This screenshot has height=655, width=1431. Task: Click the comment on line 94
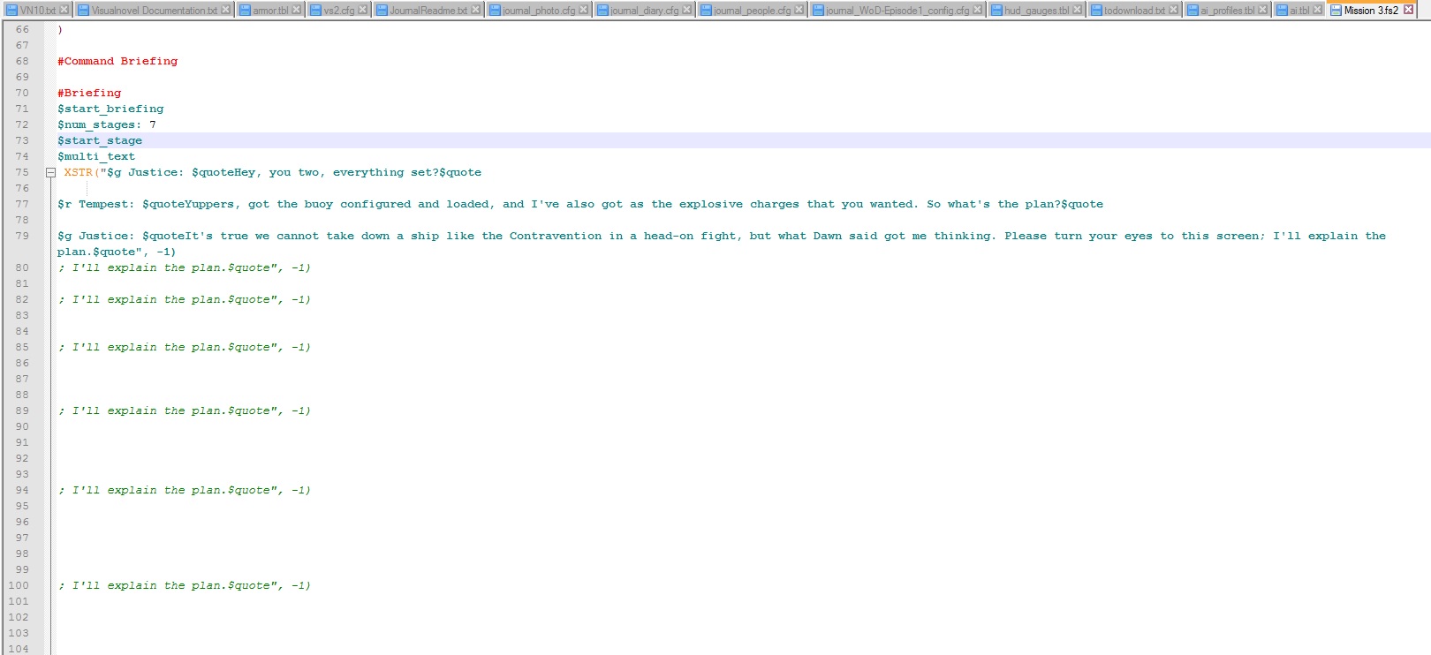pos(185,490)
